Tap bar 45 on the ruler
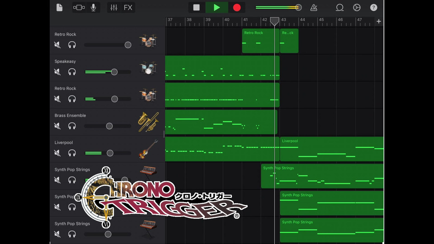 pos(321,19)
